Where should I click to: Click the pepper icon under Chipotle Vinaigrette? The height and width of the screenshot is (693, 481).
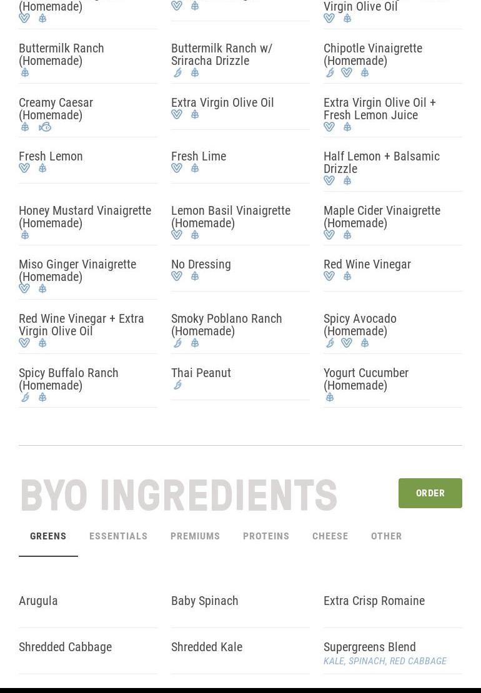330,72
